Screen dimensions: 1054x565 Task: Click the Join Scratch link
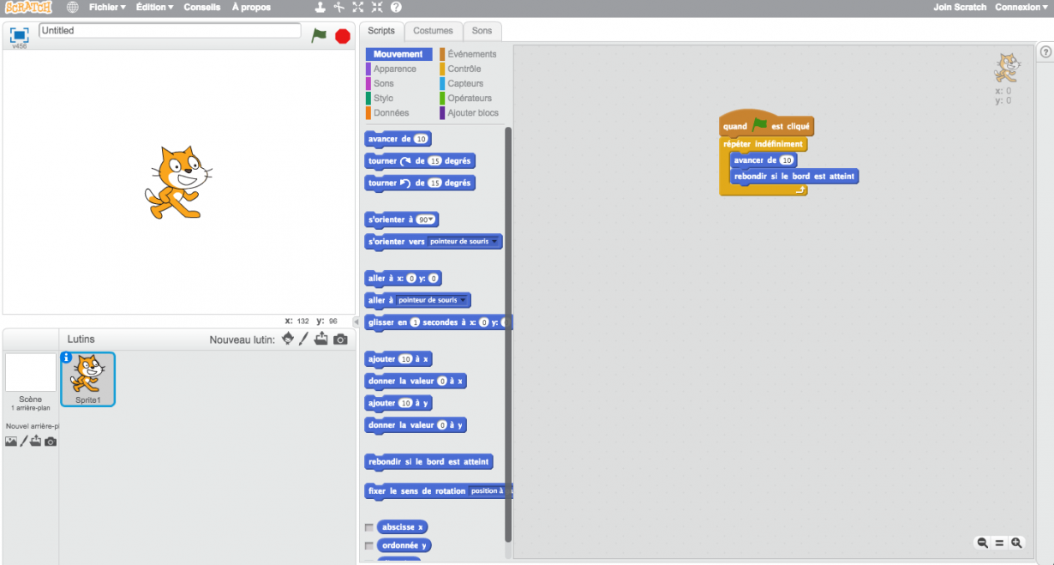pos(960,7)
